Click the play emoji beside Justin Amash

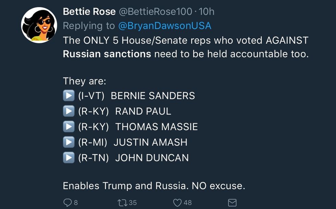click(69, 142)
